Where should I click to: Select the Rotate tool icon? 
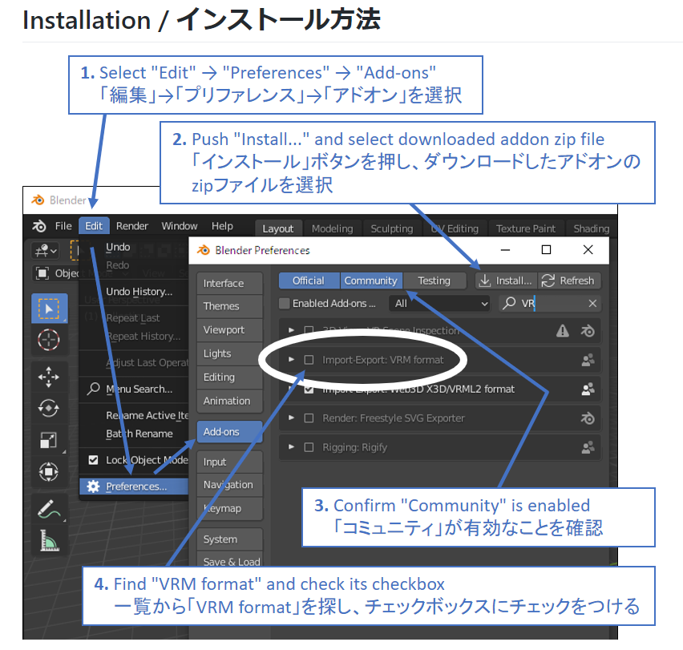pos(49,409)
